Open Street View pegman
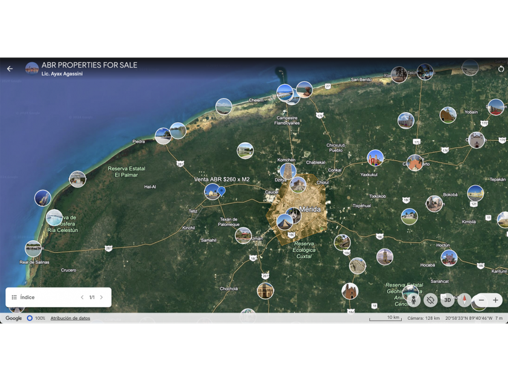The height and width of the screenshot is (381, 508). coord(414,300)
